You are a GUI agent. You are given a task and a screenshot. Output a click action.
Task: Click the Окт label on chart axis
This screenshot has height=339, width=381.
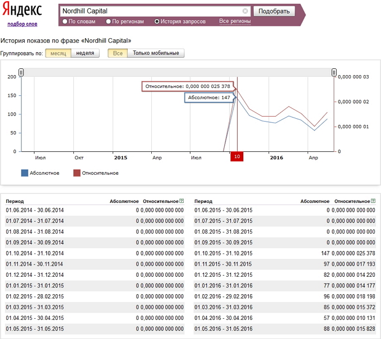79,157
